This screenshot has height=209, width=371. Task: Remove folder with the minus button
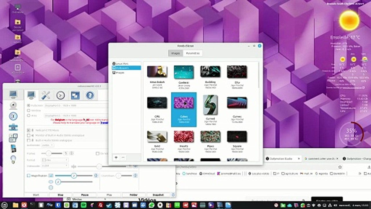coord(123,157)
